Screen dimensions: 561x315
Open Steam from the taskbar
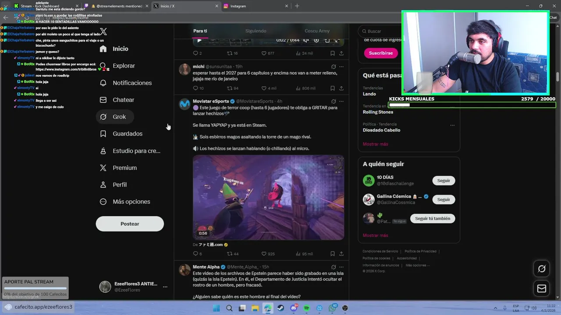tap(280, 308)
